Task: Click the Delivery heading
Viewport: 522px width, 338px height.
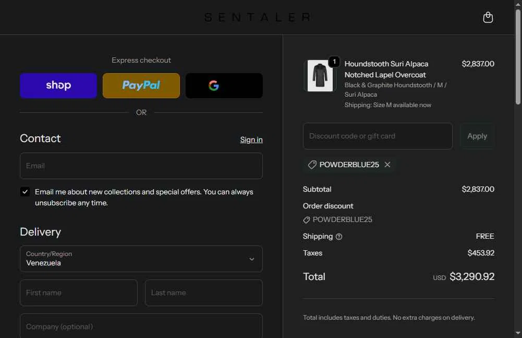Action: 40,232
